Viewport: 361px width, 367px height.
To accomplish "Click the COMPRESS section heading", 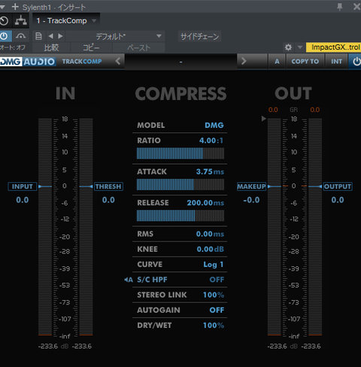I will click(x=180, y=93).
